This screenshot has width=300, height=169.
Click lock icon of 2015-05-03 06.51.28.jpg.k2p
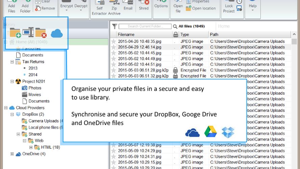tap(175, 70)
